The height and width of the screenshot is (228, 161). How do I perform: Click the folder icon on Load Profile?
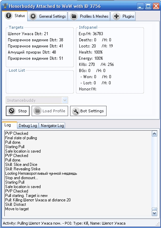coord(37,111)
